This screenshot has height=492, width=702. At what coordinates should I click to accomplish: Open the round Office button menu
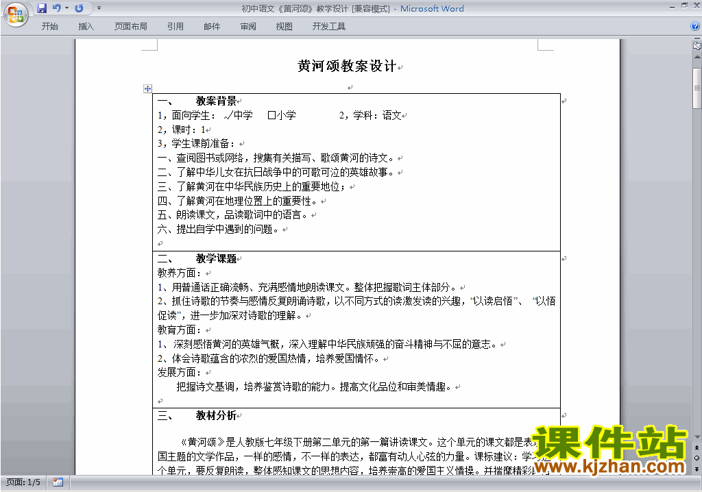point(16,14)
